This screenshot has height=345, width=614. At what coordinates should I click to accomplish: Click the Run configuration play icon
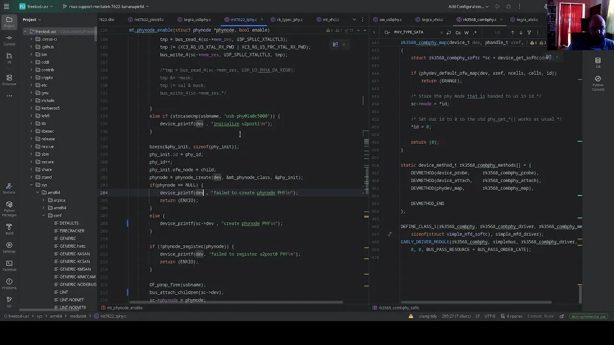tap(497, 7)
